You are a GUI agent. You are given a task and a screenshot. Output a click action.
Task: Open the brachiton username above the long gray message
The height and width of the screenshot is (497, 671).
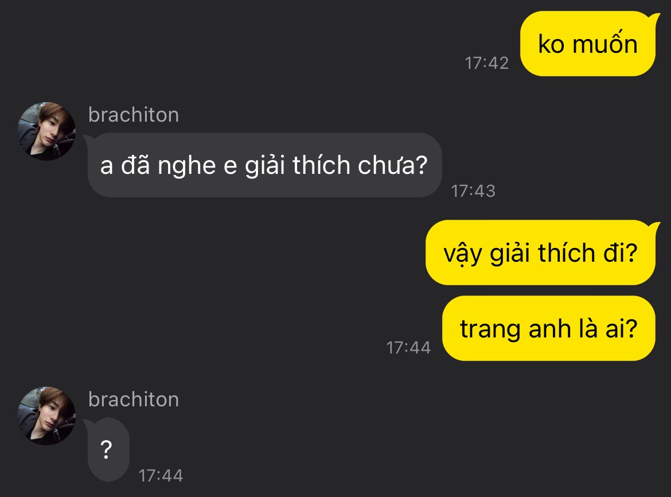pyautogui.click(x=134, y=115)
